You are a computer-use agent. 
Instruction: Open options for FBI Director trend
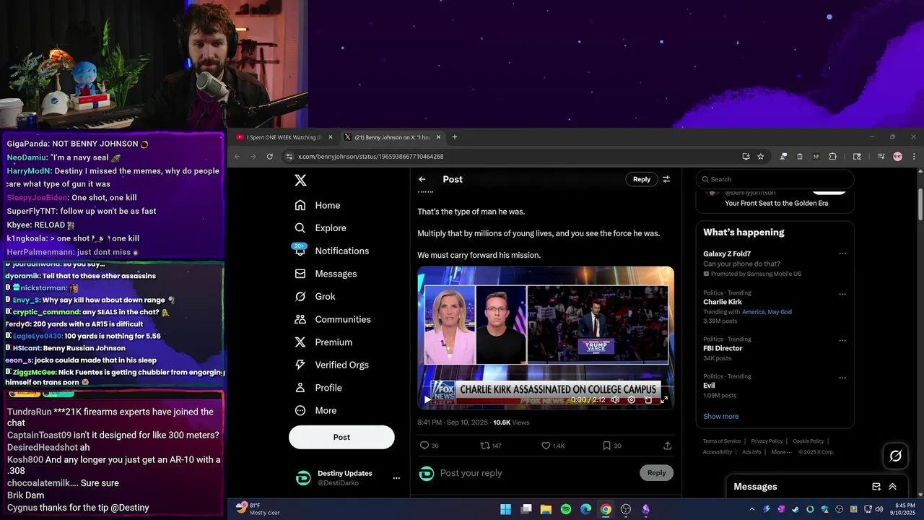click(x=842, y=339)
